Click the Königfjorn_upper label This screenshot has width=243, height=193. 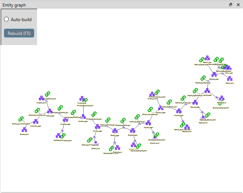(x=65, y=124)
